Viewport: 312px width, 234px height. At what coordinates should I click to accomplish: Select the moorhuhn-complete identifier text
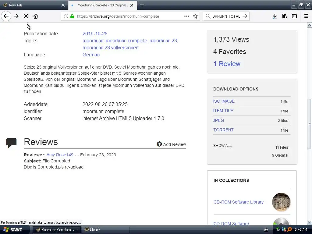(103, 112)
